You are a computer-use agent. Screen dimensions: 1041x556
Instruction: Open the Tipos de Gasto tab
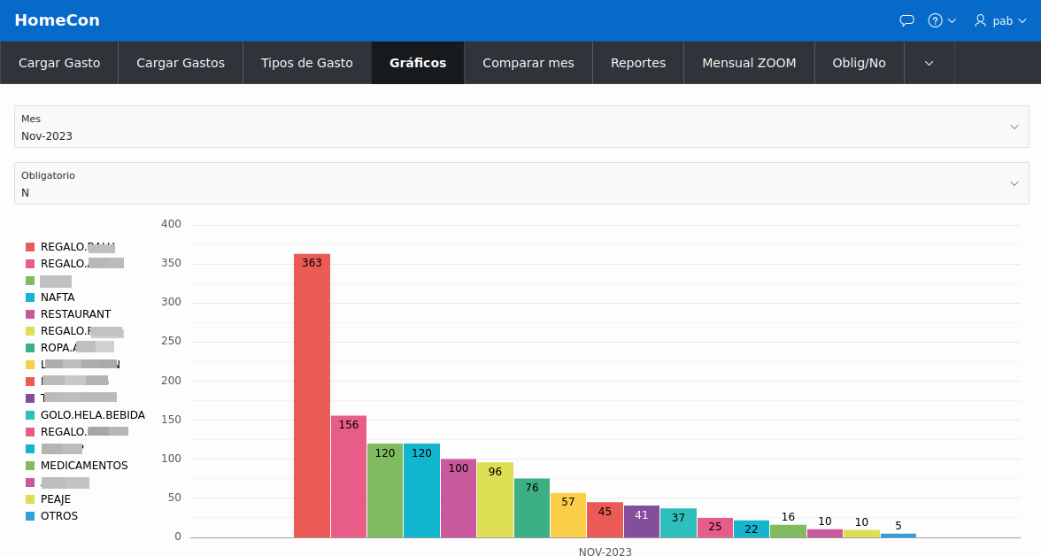pyautogui.click(x=306, y=63)
